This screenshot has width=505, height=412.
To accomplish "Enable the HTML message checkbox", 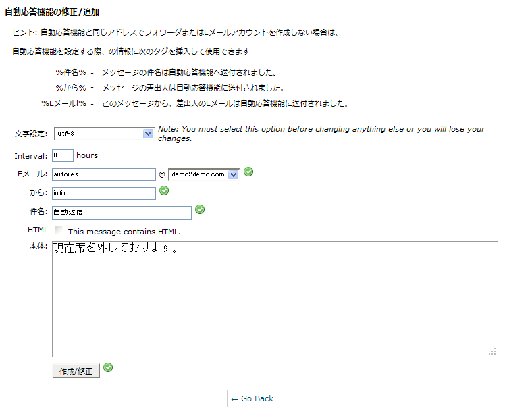I will pyautogui.click(x=59, y=230).
